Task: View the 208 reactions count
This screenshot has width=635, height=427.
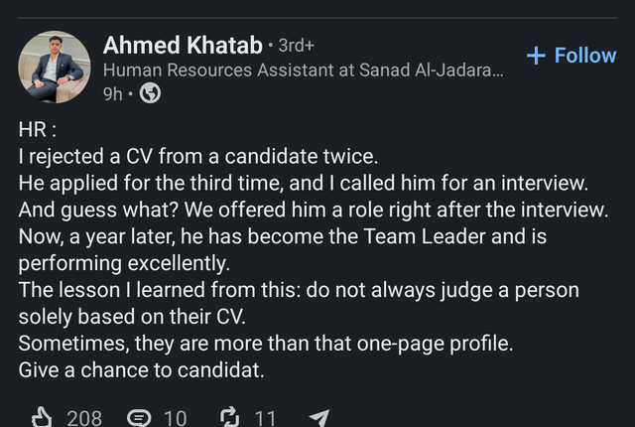Action: [84, 417]
